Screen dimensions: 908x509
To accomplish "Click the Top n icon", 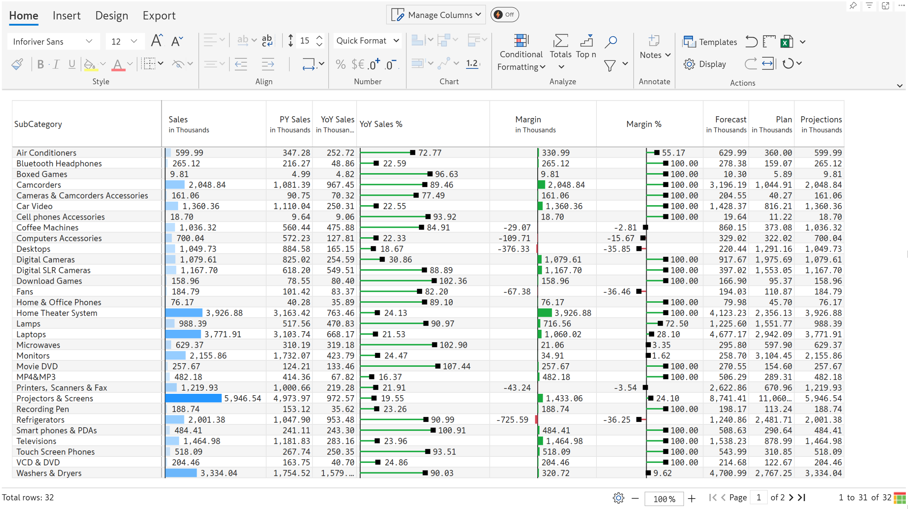I will 586,41.
